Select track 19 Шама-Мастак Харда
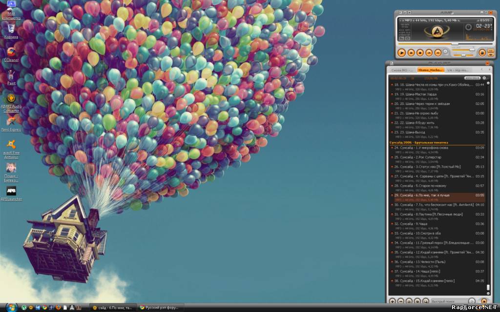Screen dimensions: 500x312 tap(437, 96)
